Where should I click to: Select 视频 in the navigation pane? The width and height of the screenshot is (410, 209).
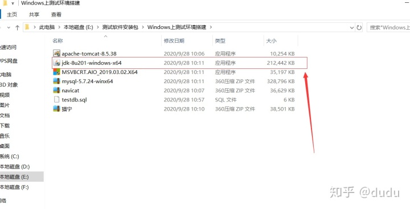tap(5, 95)
